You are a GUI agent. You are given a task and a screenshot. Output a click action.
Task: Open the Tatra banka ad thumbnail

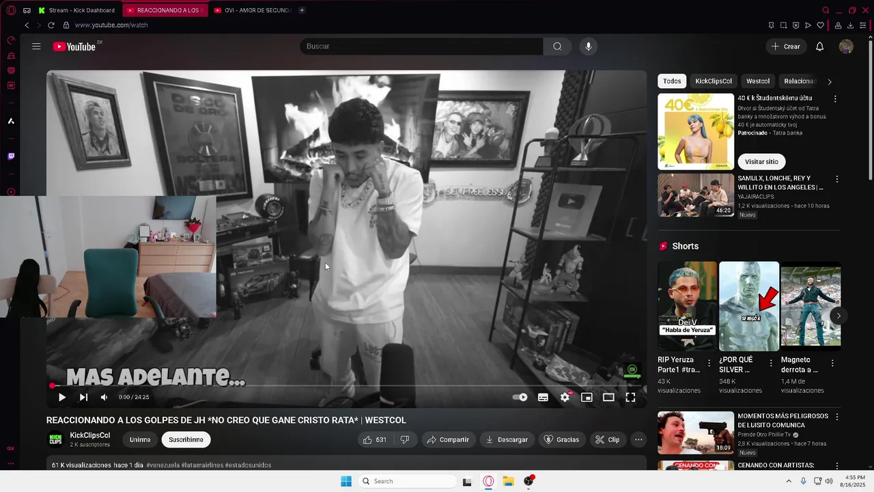coord(696,132)
